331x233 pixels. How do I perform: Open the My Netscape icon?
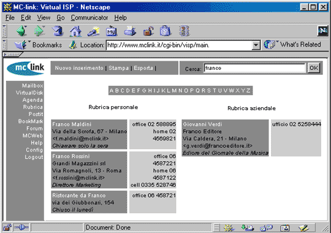(111, 31)
